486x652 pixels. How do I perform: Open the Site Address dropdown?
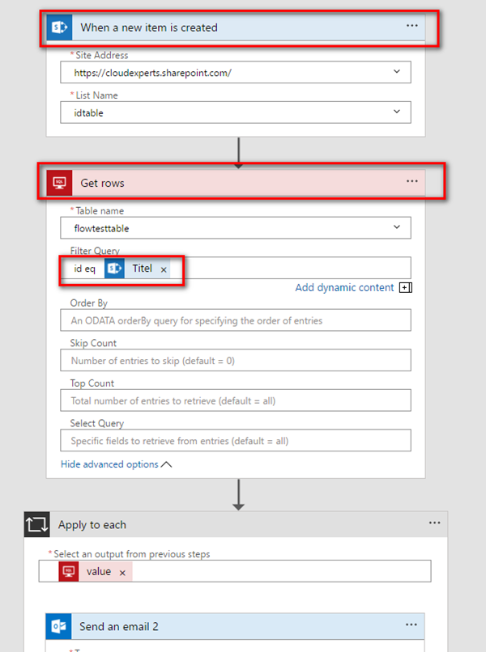click(x=397, y=71)
